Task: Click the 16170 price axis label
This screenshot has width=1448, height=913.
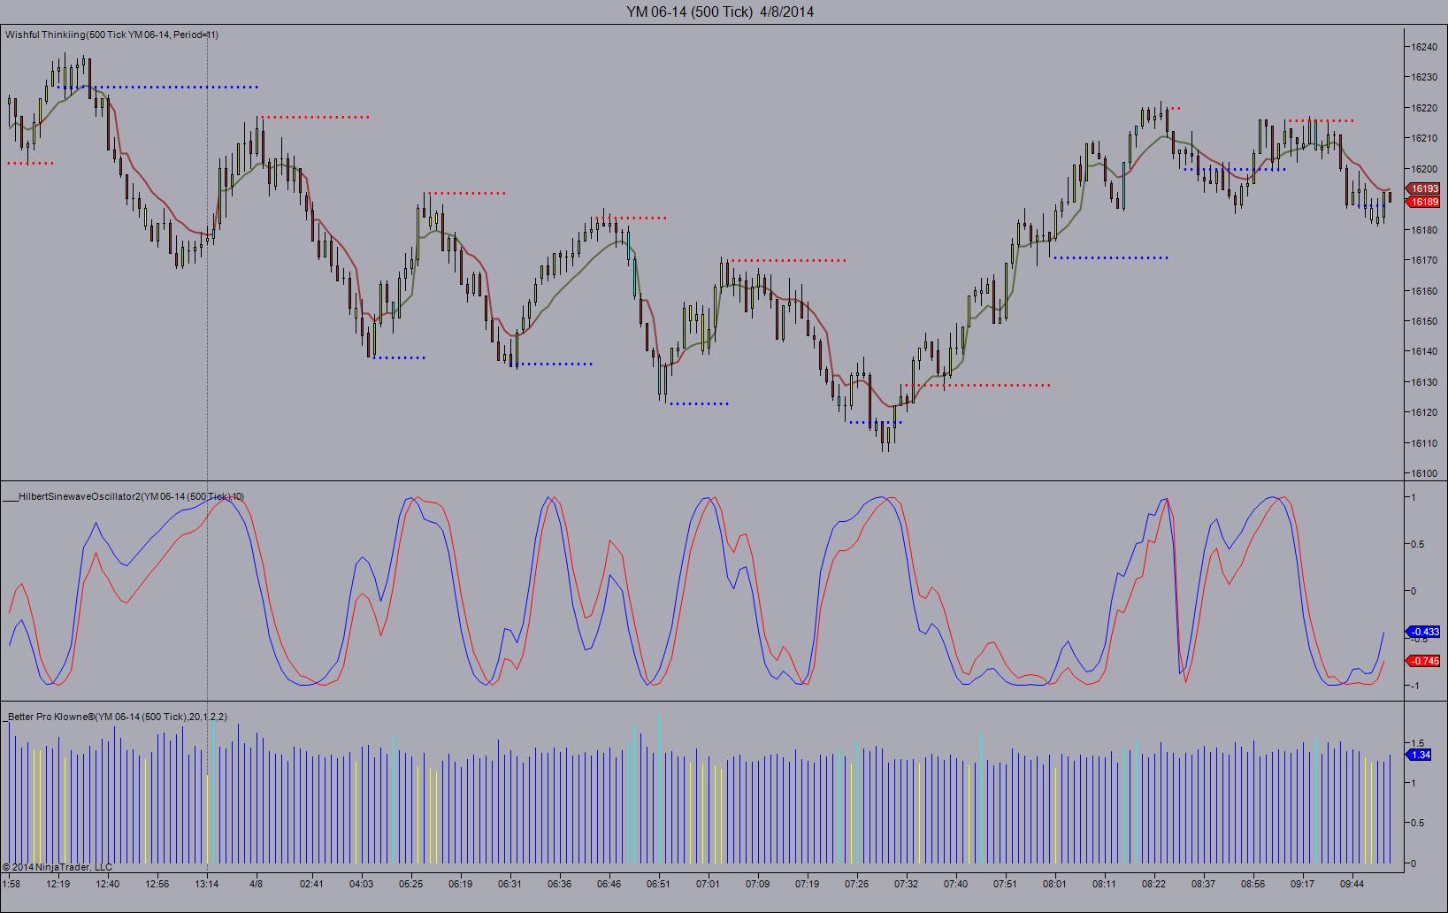Action: [x=1424, y=260]
